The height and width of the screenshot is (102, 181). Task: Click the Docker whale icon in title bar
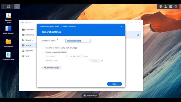click(23, 22)
